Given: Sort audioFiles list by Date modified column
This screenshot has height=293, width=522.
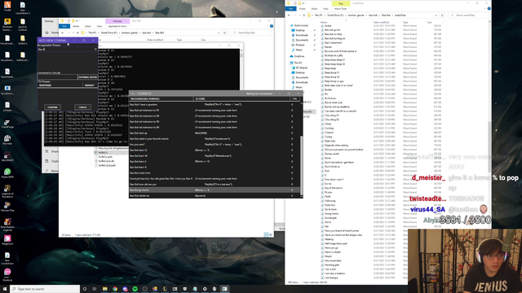Looking at the screenshot, I should point(387,22).
